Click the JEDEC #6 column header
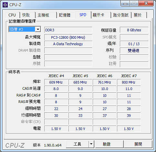 tap(105, 76)
